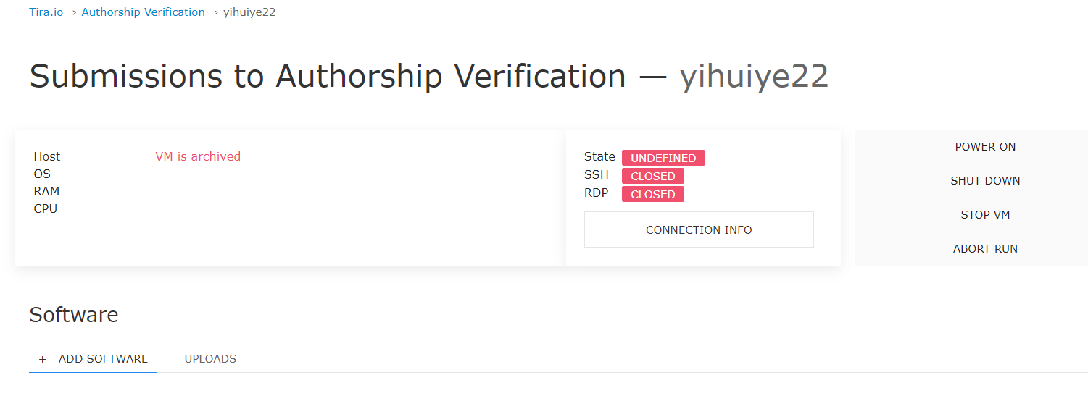Viewport: 1088px width, 393px height.
Task: Open the Tira.io breadcrumb link
Action: pos(46,12)
